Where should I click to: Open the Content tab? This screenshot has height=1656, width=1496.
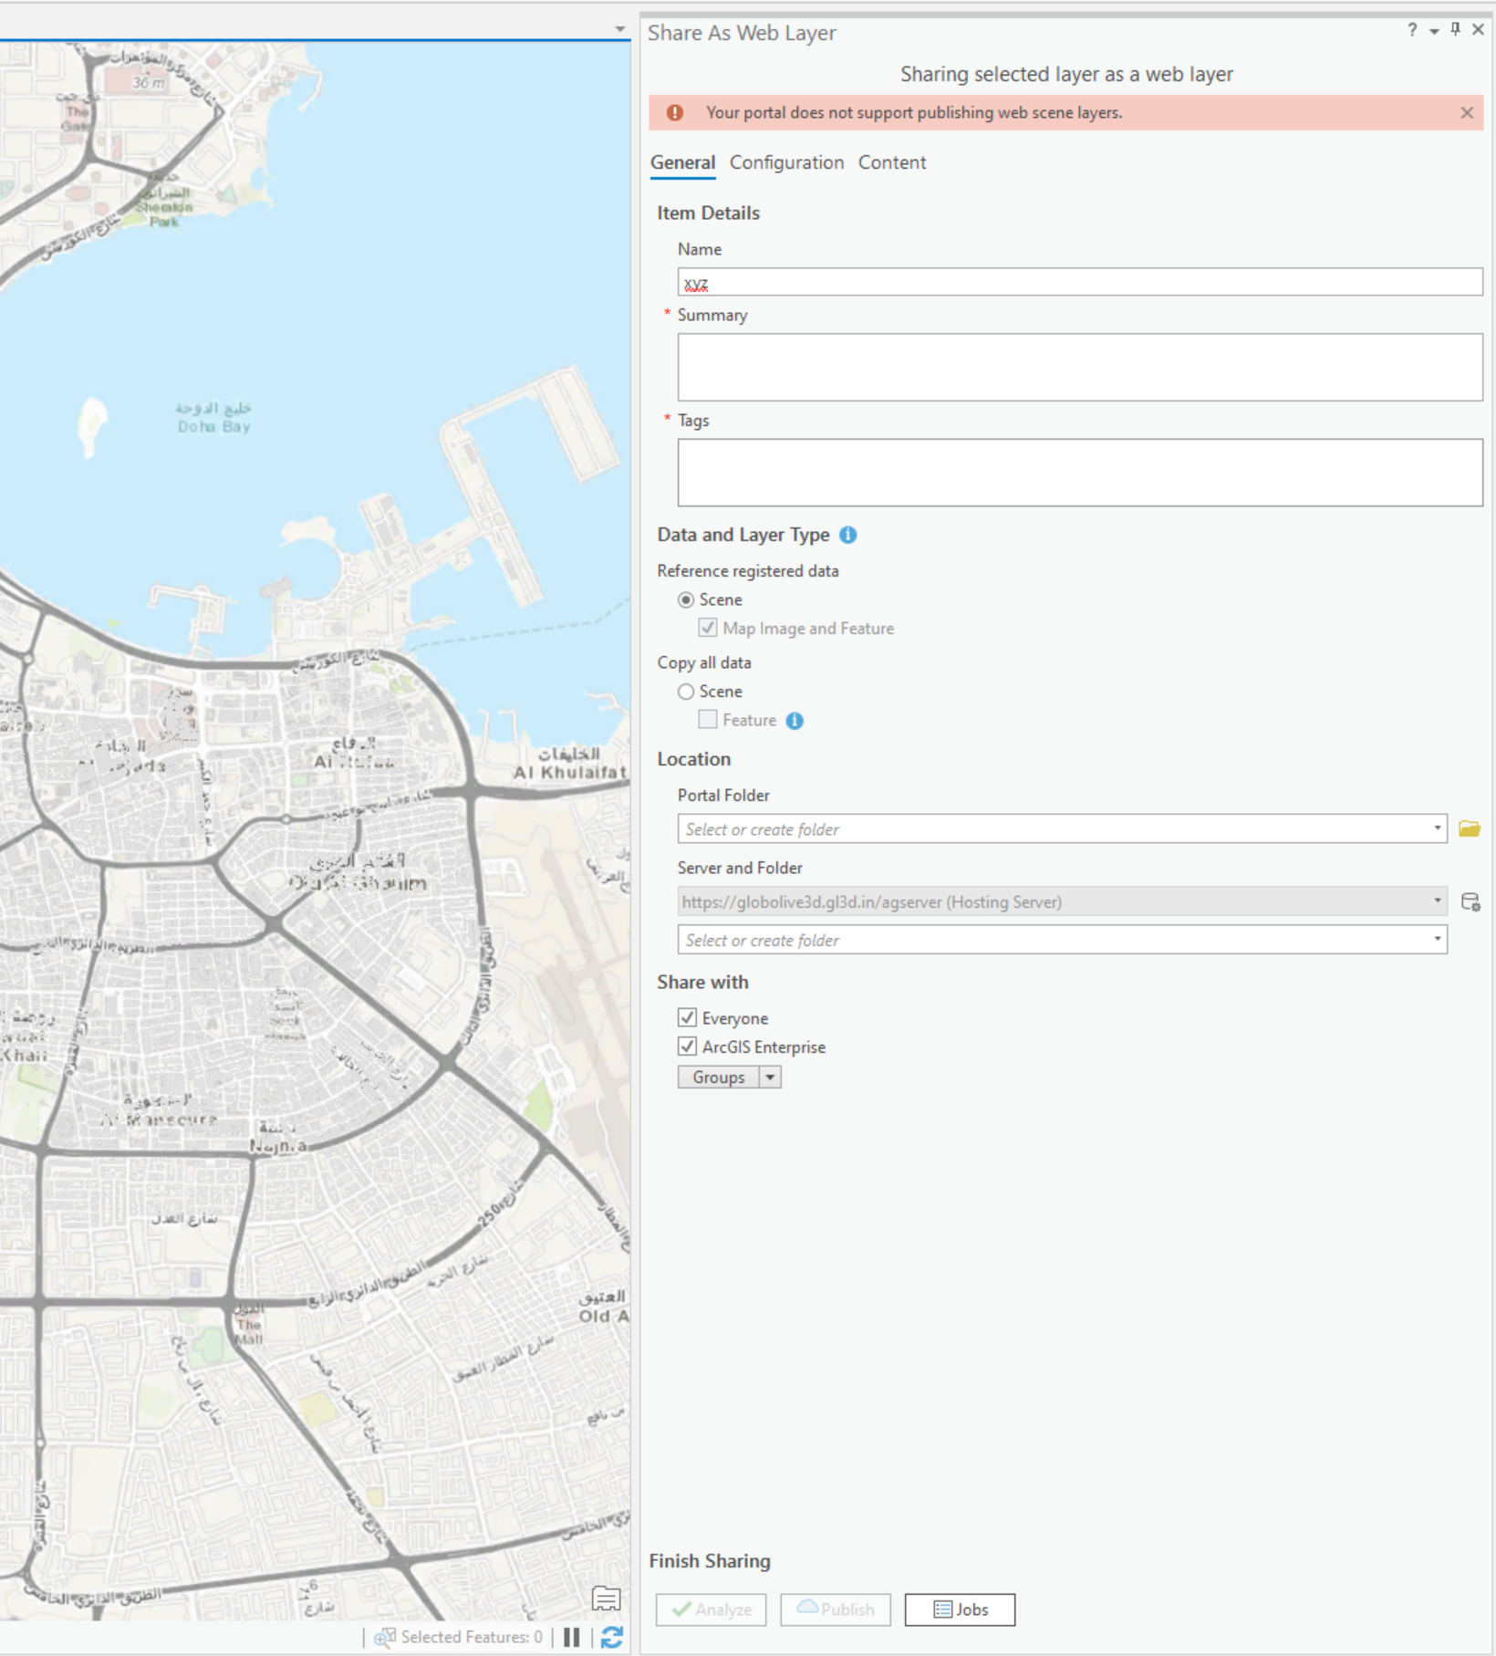[x=891, y=162]
